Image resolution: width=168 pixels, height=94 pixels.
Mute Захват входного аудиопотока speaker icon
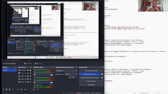click(35, 75)
